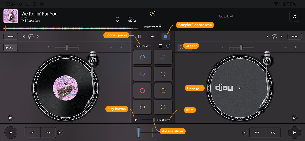Set cue point on right deck

pos(257,133)
